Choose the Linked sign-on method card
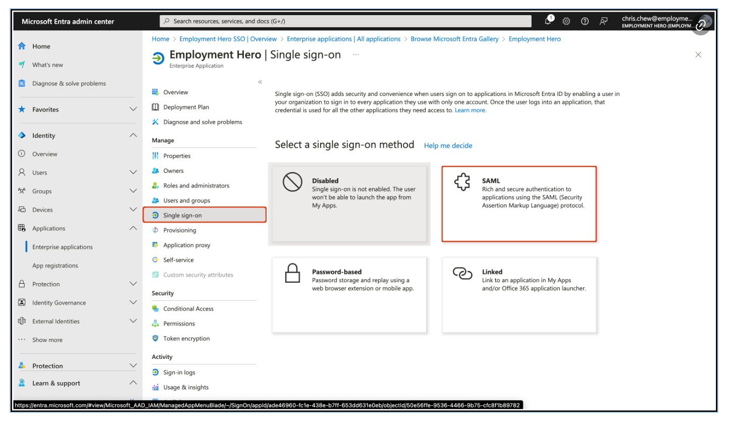The width and height of the screenshot is (732, 423). [519, 295]
